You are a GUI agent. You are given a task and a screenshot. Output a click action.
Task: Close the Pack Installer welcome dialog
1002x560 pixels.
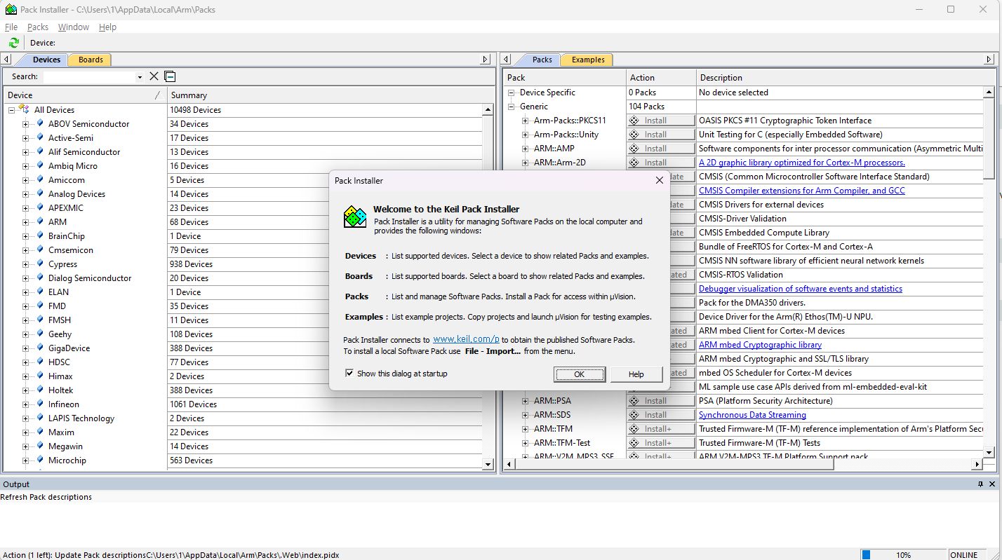[x=659, y=180]
